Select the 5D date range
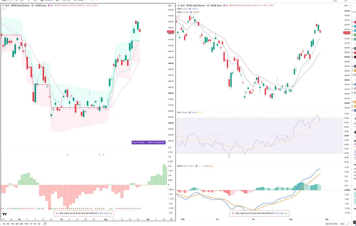The height and width of the screenshot is (226, 356). pos(8,224)
